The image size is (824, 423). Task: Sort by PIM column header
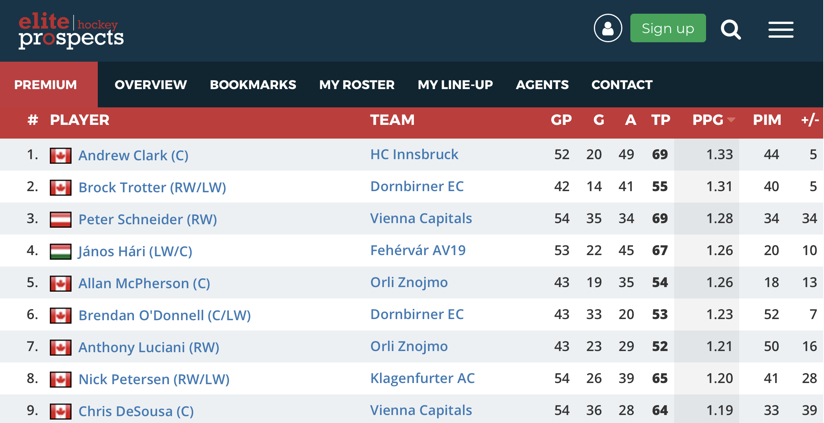[x=767, y=120]
